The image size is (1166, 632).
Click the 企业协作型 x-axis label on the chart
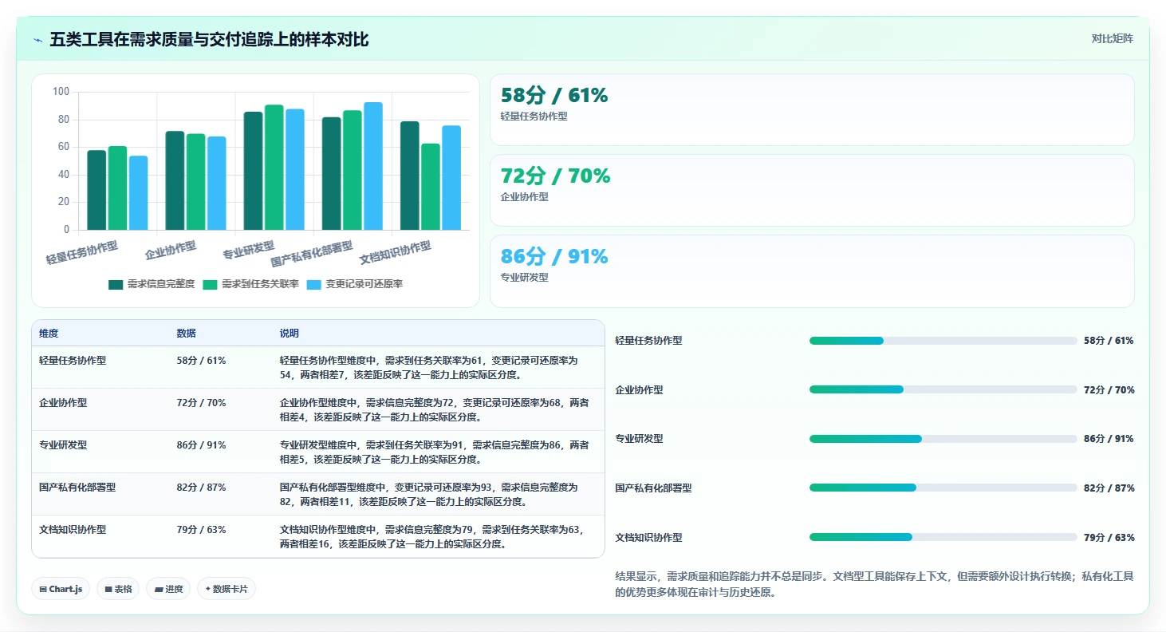(x=171, y=251)
